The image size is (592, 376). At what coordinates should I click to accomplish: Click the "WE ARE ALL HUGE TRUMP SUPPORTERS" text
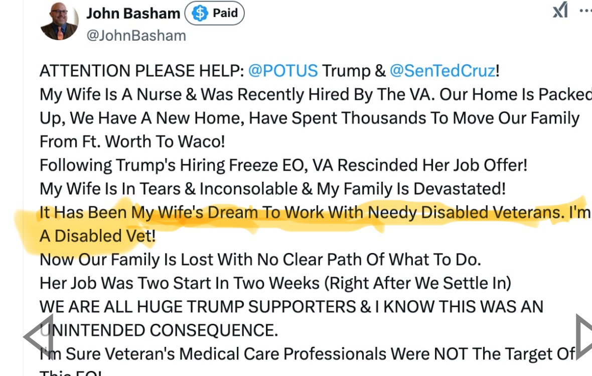pos(291,307)
